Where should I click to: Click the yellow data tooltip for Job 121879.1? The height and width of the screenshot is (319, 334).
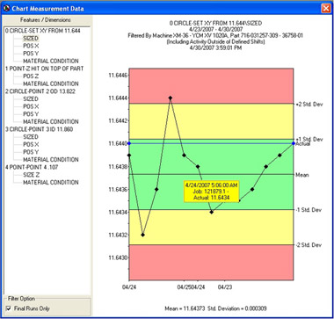[211, 192]
